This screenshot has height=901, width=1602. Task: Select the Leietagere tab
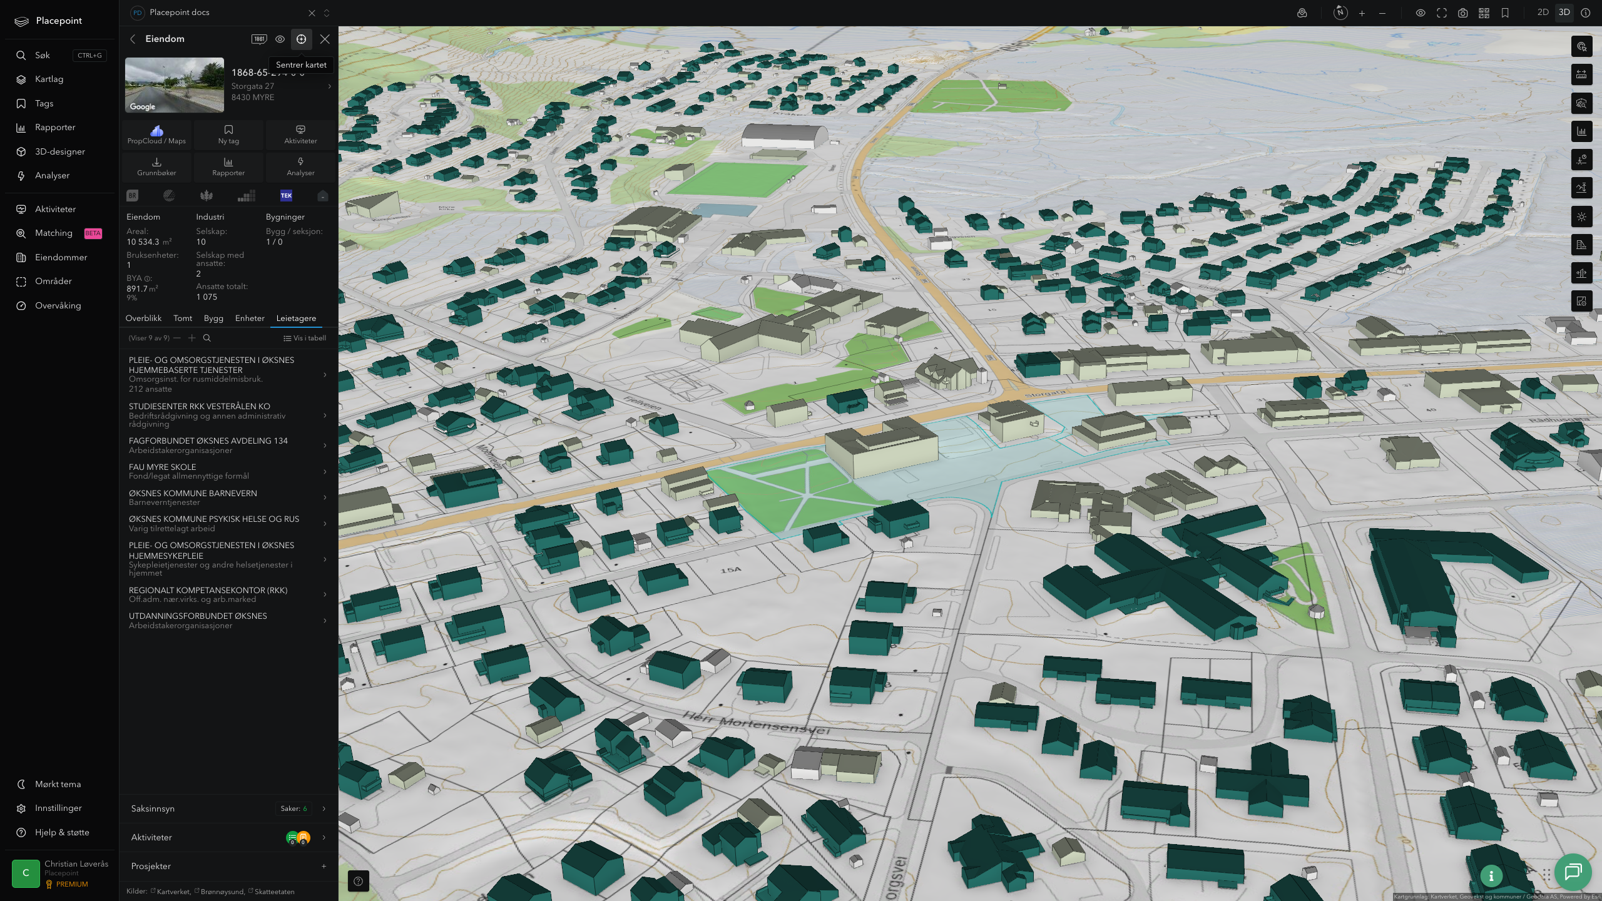click(296, 318)
